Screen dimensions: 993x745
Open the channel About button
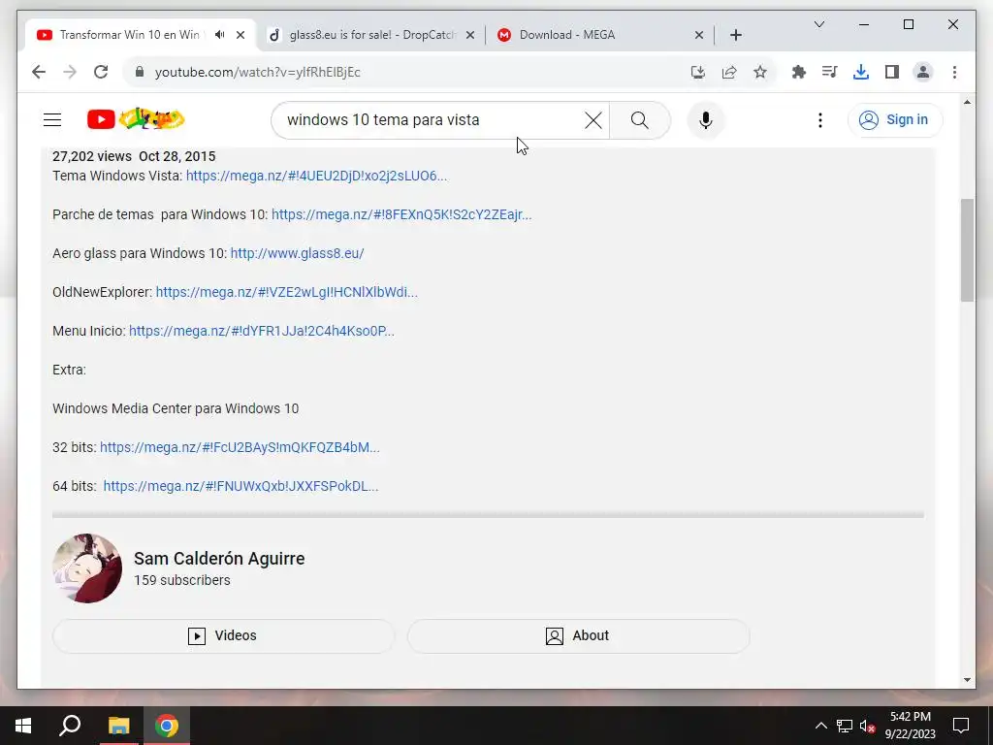[x=578, y=635]
